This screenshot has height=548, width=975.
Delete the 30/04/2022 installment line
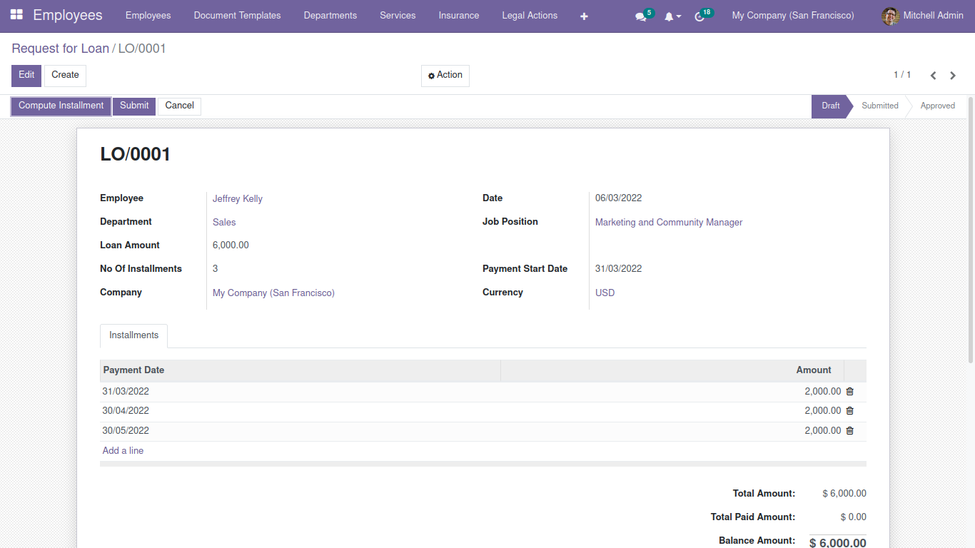tap(849, 410)
